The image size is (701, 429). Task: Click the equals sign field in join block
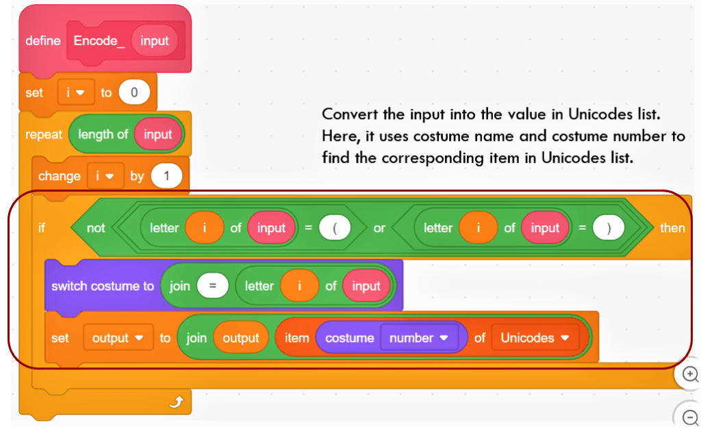213,286
